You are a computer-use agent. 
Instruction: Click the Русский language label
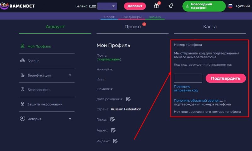click(243, 6)
